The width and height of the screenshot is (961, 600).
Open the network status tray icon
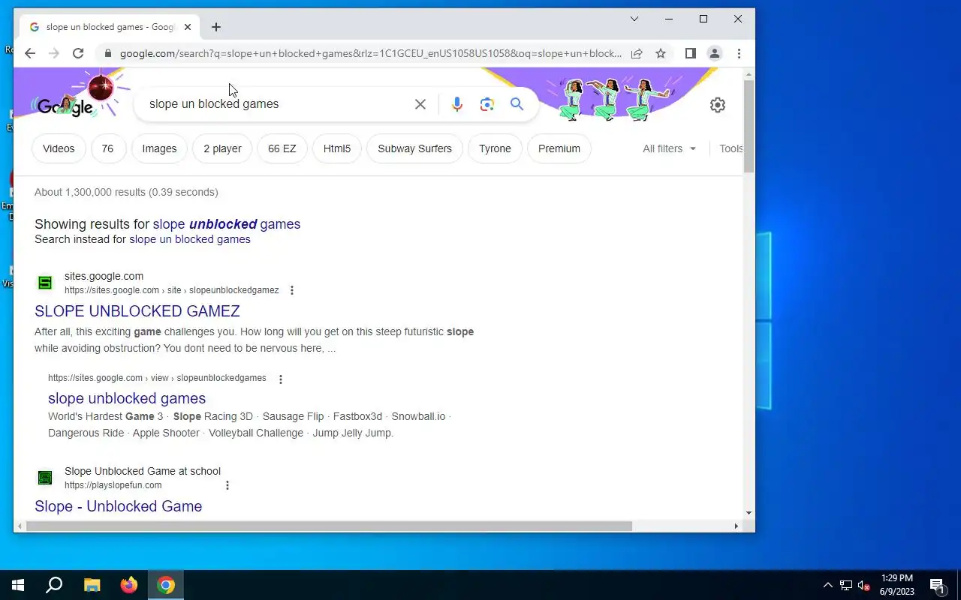[846, 585]
